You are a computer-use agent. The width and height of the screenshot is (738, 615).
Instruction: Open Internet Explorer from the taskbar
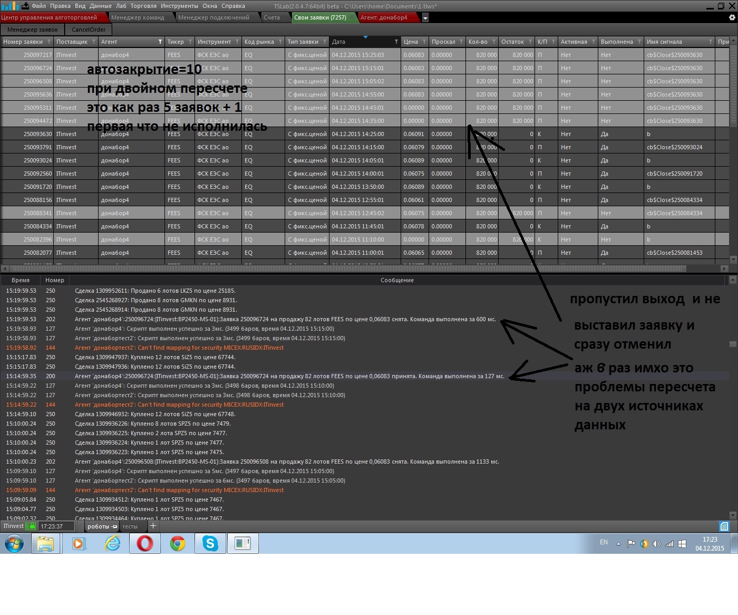pyautogui.click(x=112, y=543)
